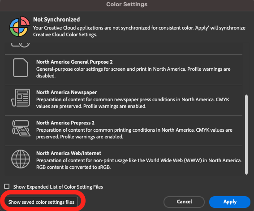The width and height of the screenshot is (254, 211).
Task: Select the printing press Prepress icon
Action: click(x=21, y=128)
